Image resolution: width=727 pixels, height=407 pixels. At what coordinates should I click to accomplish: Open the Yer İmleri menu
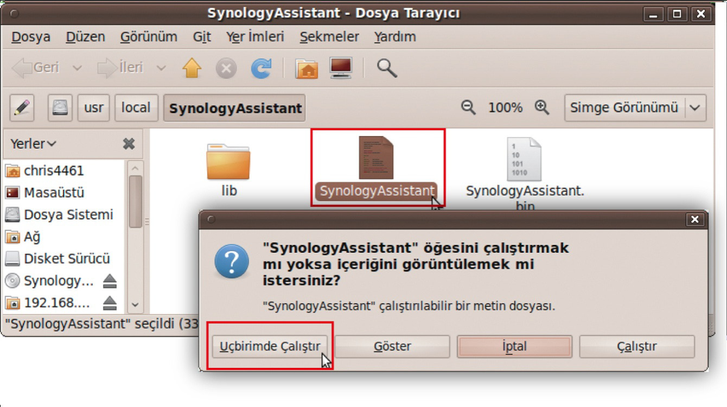coord(255,37)
